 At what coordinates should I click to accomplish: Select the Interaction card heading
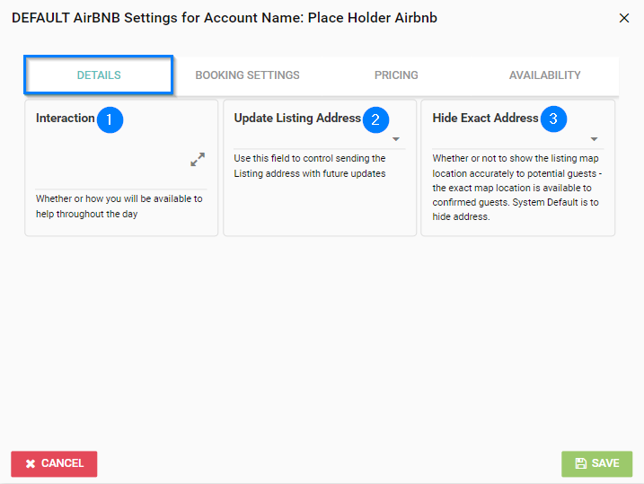coord(66,119)
